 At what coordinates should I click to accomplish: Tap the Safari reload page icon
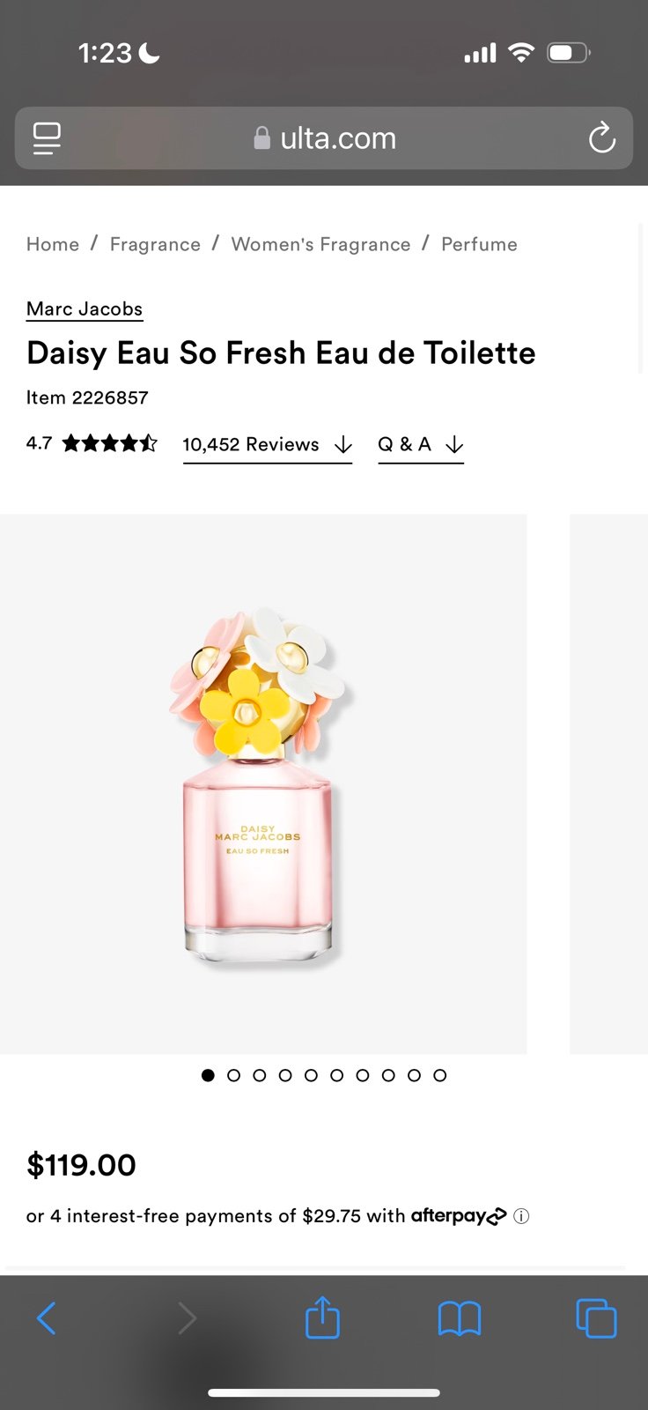click(602, 137)
